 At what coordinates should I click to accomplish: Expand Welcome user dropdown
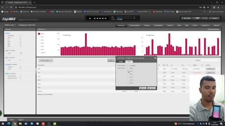pyautogui.click(x=10, y=25)
